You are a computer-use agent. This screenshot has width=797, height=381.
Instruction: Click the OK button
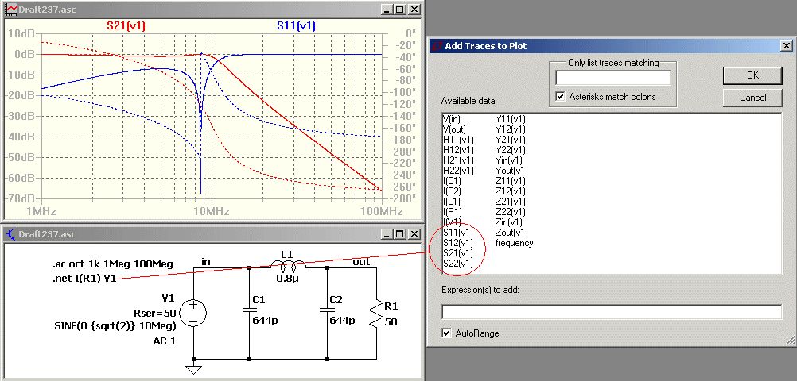click(x=752, y=75)
